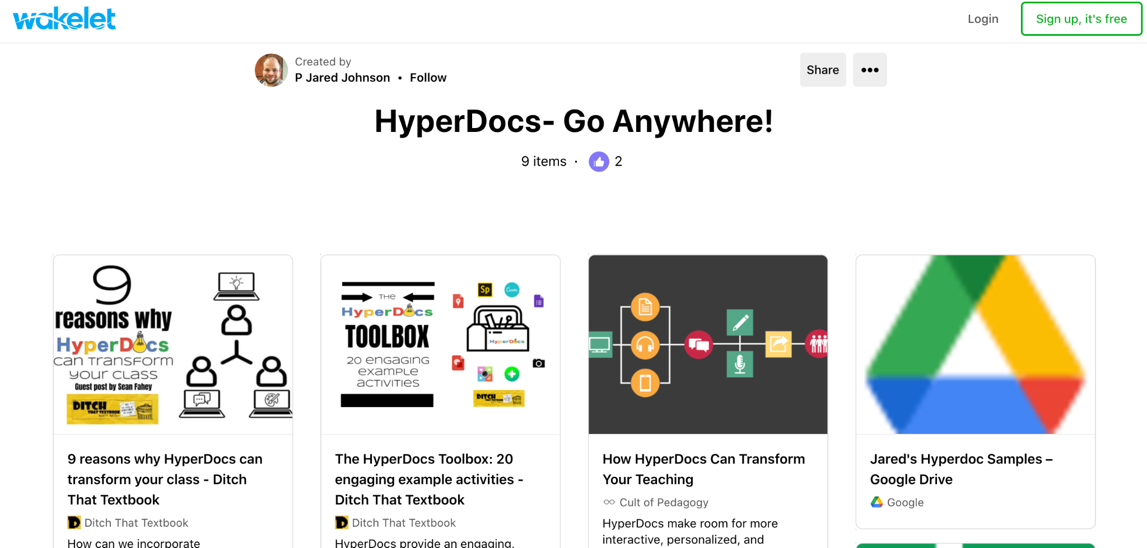Open the '9 reasons why HyperDocs can transform your class' title
Screen dimensions: 1147x548
(x=165, y=479)
